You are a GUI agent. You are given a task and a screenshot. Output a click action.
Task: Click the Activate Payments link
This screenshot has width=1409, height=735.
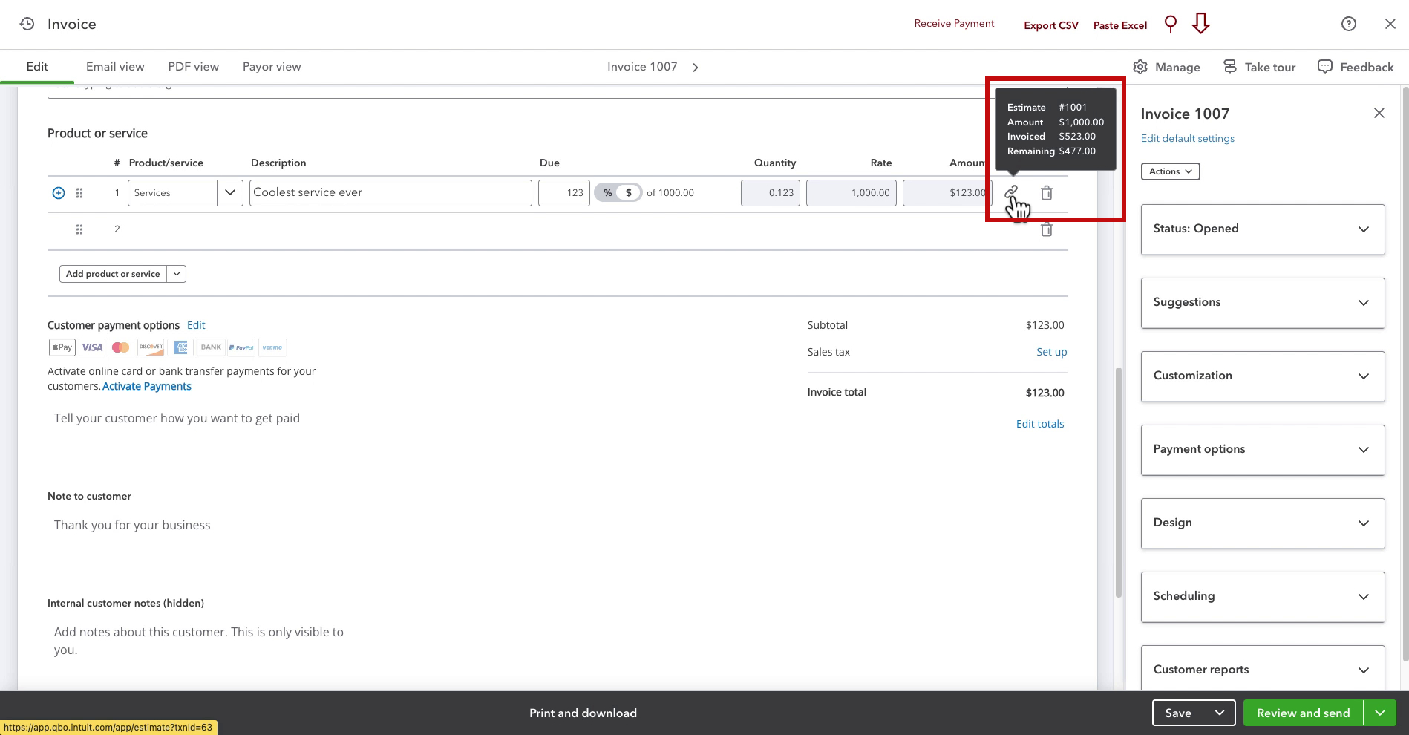tap(147, 386)
